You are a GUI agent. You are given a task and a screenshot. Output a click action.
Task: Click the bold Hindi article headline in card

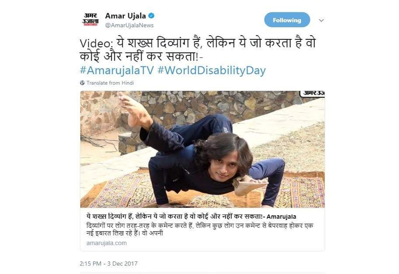tap(191, 216)
